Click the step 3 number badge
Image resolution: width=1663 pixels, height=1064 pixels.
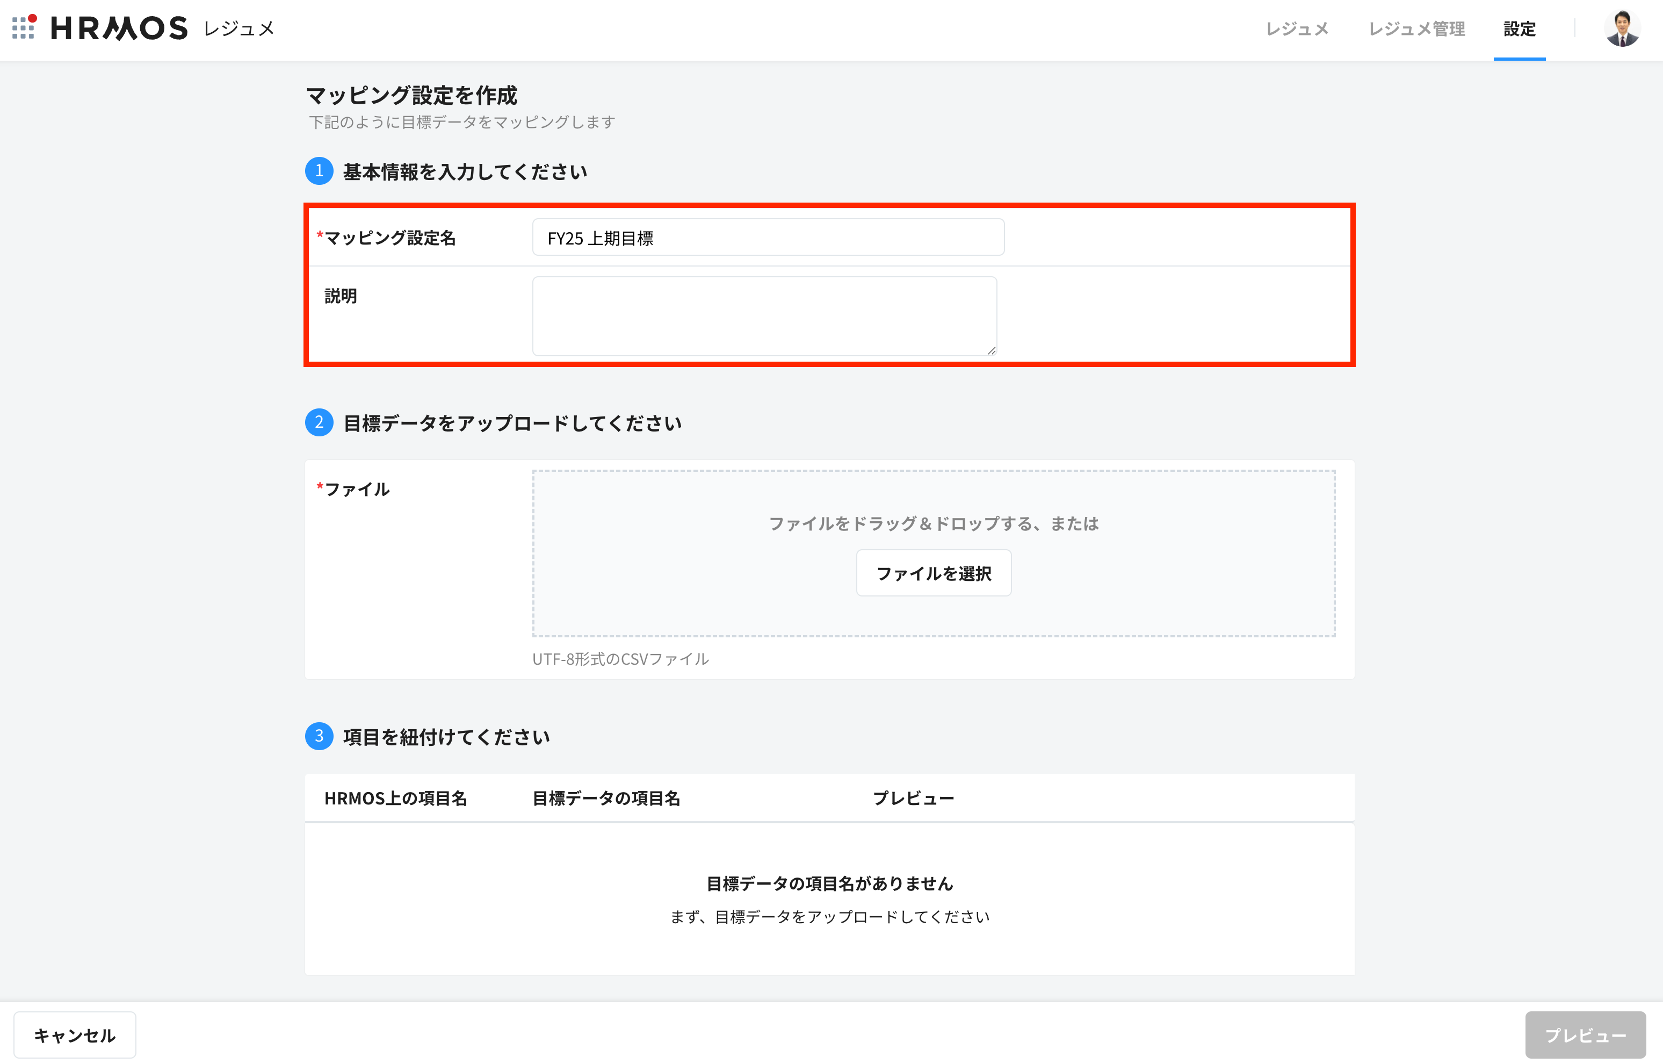(x=319, y=737)
